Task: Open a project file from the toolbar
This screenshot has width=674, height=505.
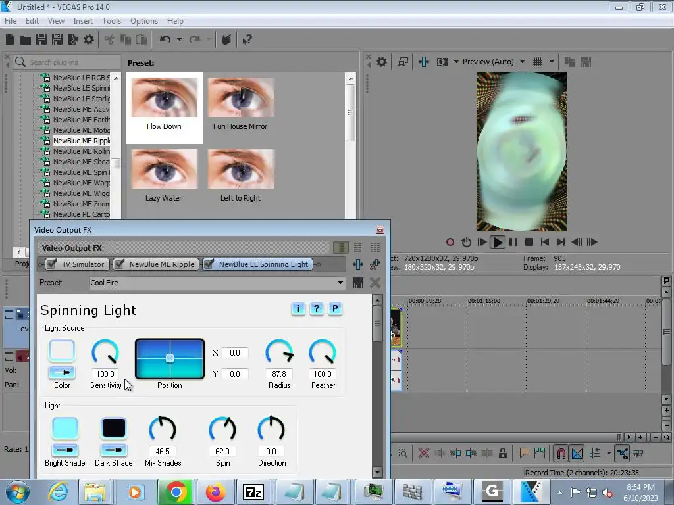Action: pos(26,40)
